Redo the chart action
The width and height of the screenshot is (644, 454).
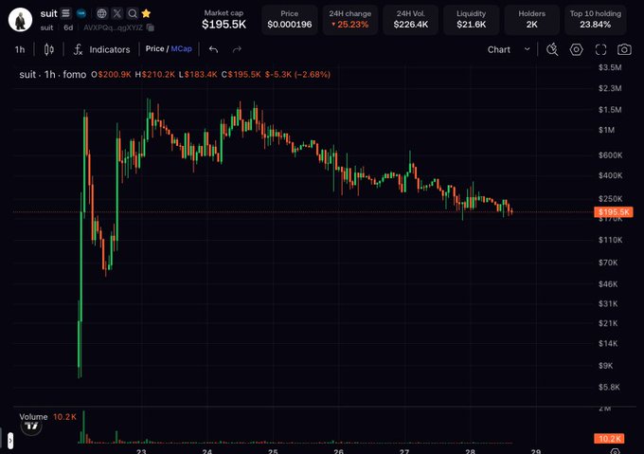pyautogui.click(x=237, y=49)
